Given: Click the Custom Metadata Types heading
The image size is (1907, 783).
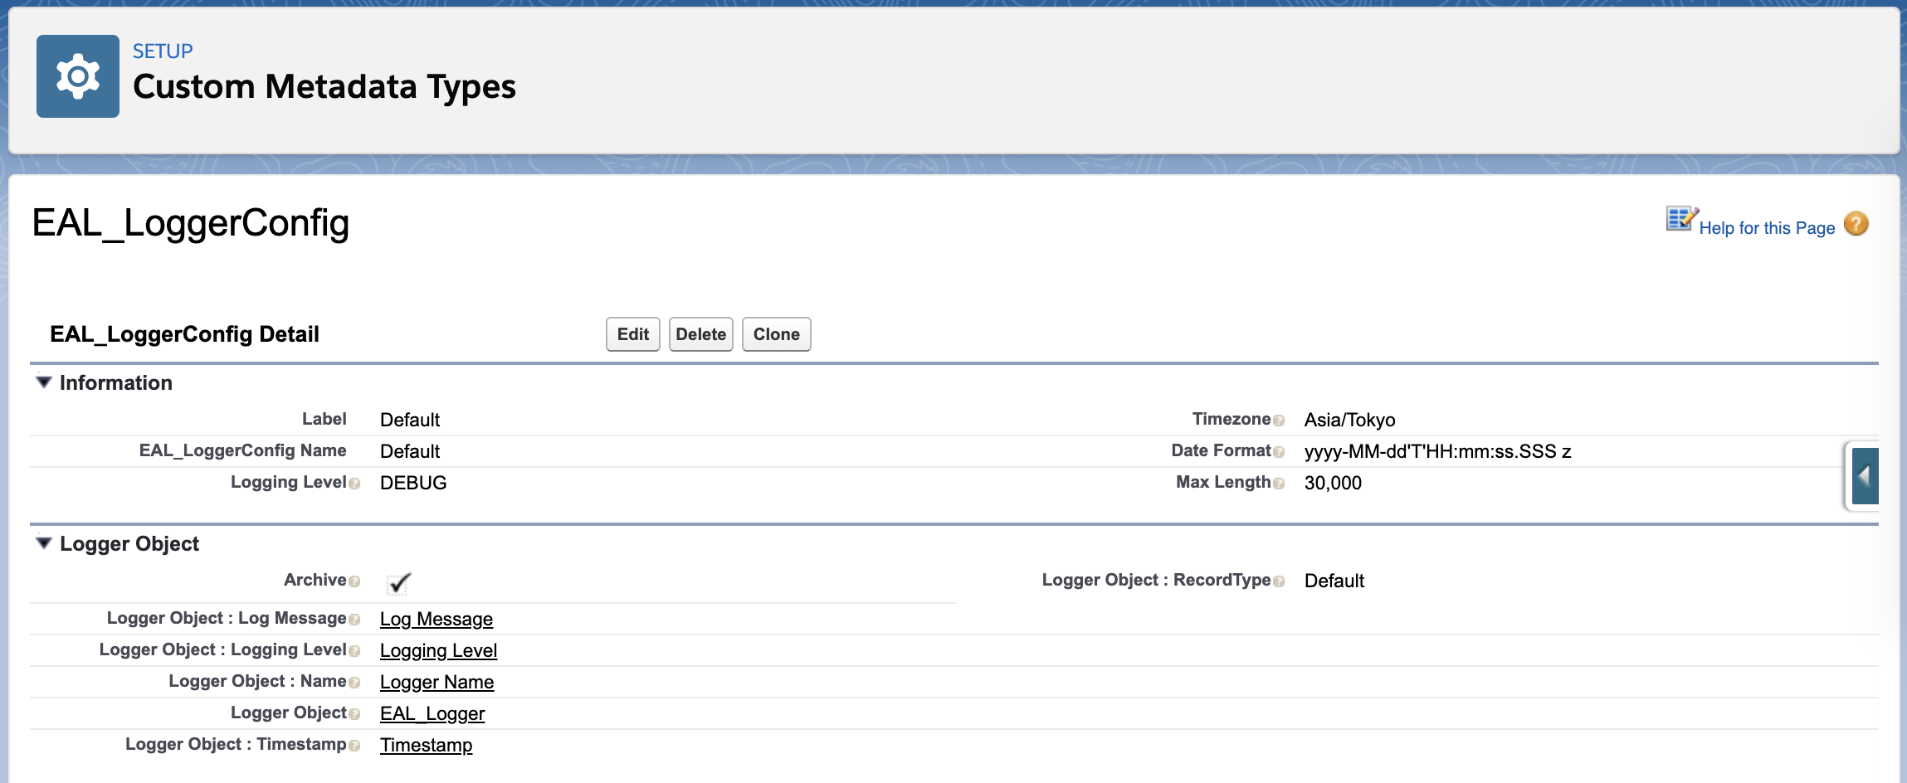Looking at the screenshot, I should 324,86.
